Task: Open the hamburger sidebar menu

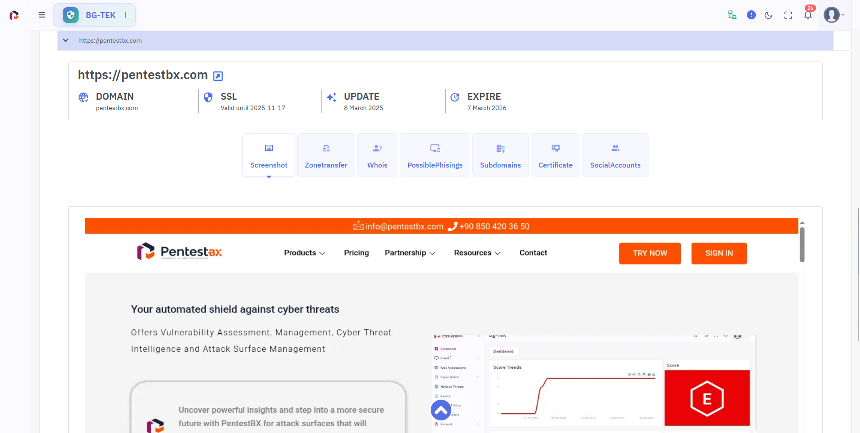Action: (x=42, y=15)
